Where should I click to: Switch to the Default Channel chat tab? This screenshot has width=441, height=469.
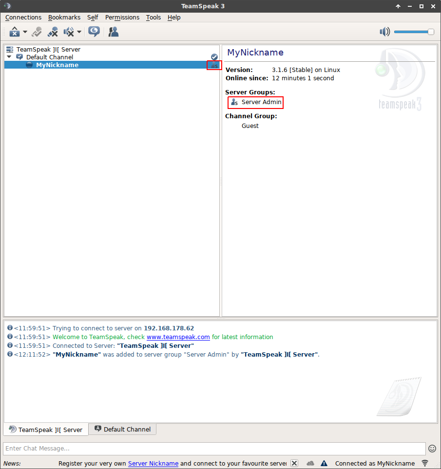pos(122,429)
